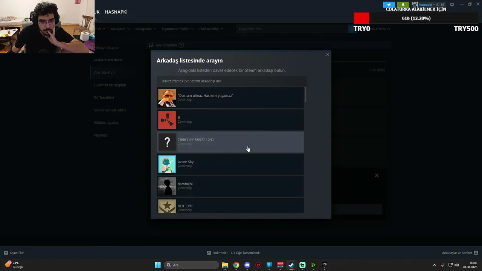482x271 pixels.
Task: Open the weather widget on taskbar
Action: [x=14, y=265]
